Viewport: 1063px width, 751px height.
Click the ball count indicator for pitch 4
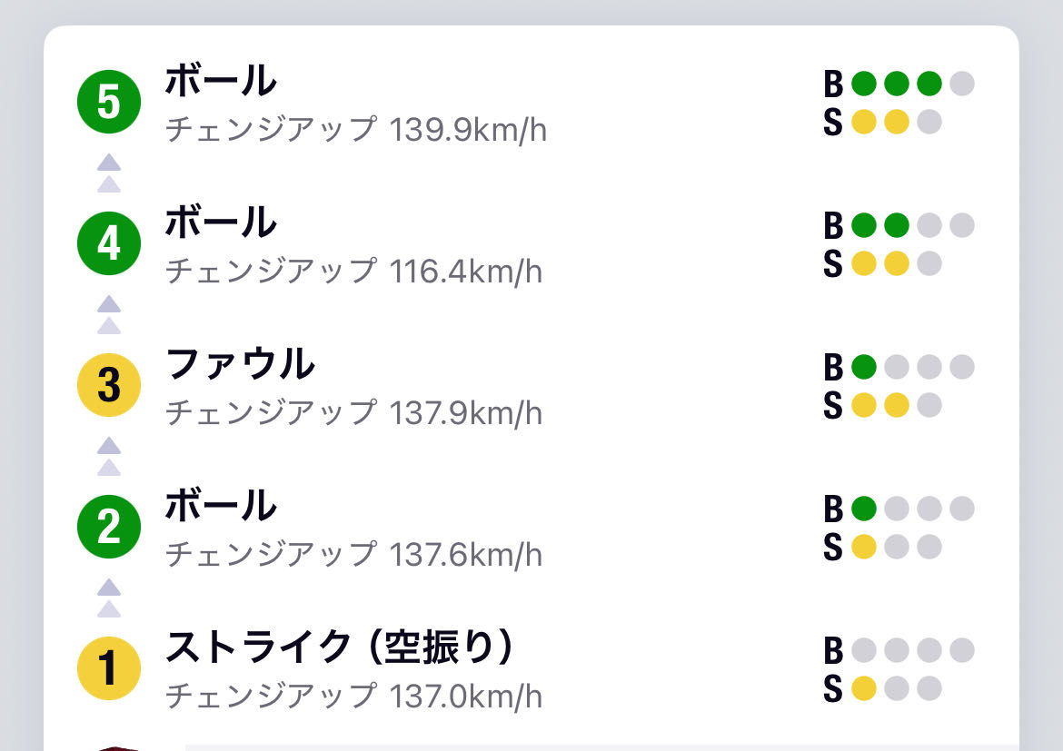point(899,224)
